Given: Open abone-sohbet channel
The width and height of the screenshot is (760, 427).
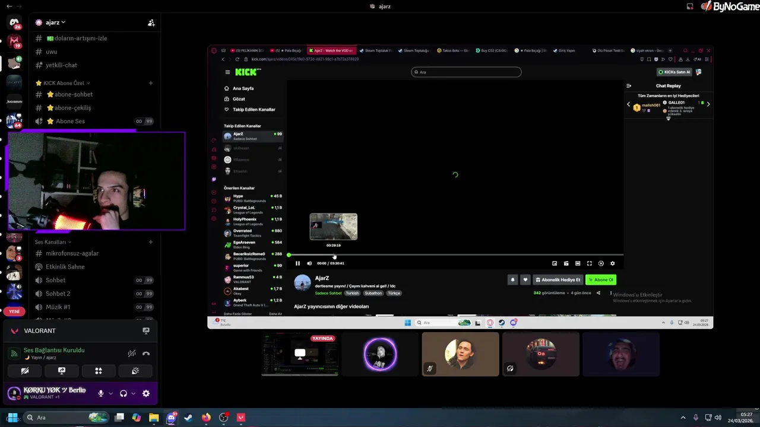Looking at the screenshot, I should 95,94.
